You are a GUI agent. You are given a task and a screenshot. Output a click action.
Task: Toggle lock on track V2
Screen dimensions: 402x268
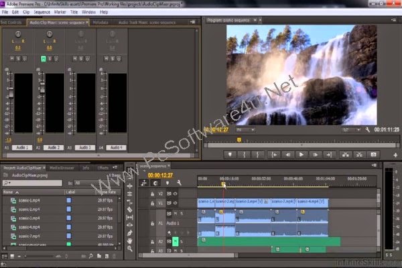(152, 194)
